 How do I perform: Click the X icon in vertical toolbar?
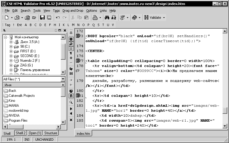71,120
